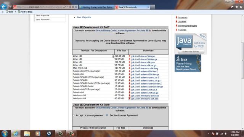244x137 pixels.
Task: Open Oracle Binary Code License Agreement link for 7u17
Action: [122, 30]
